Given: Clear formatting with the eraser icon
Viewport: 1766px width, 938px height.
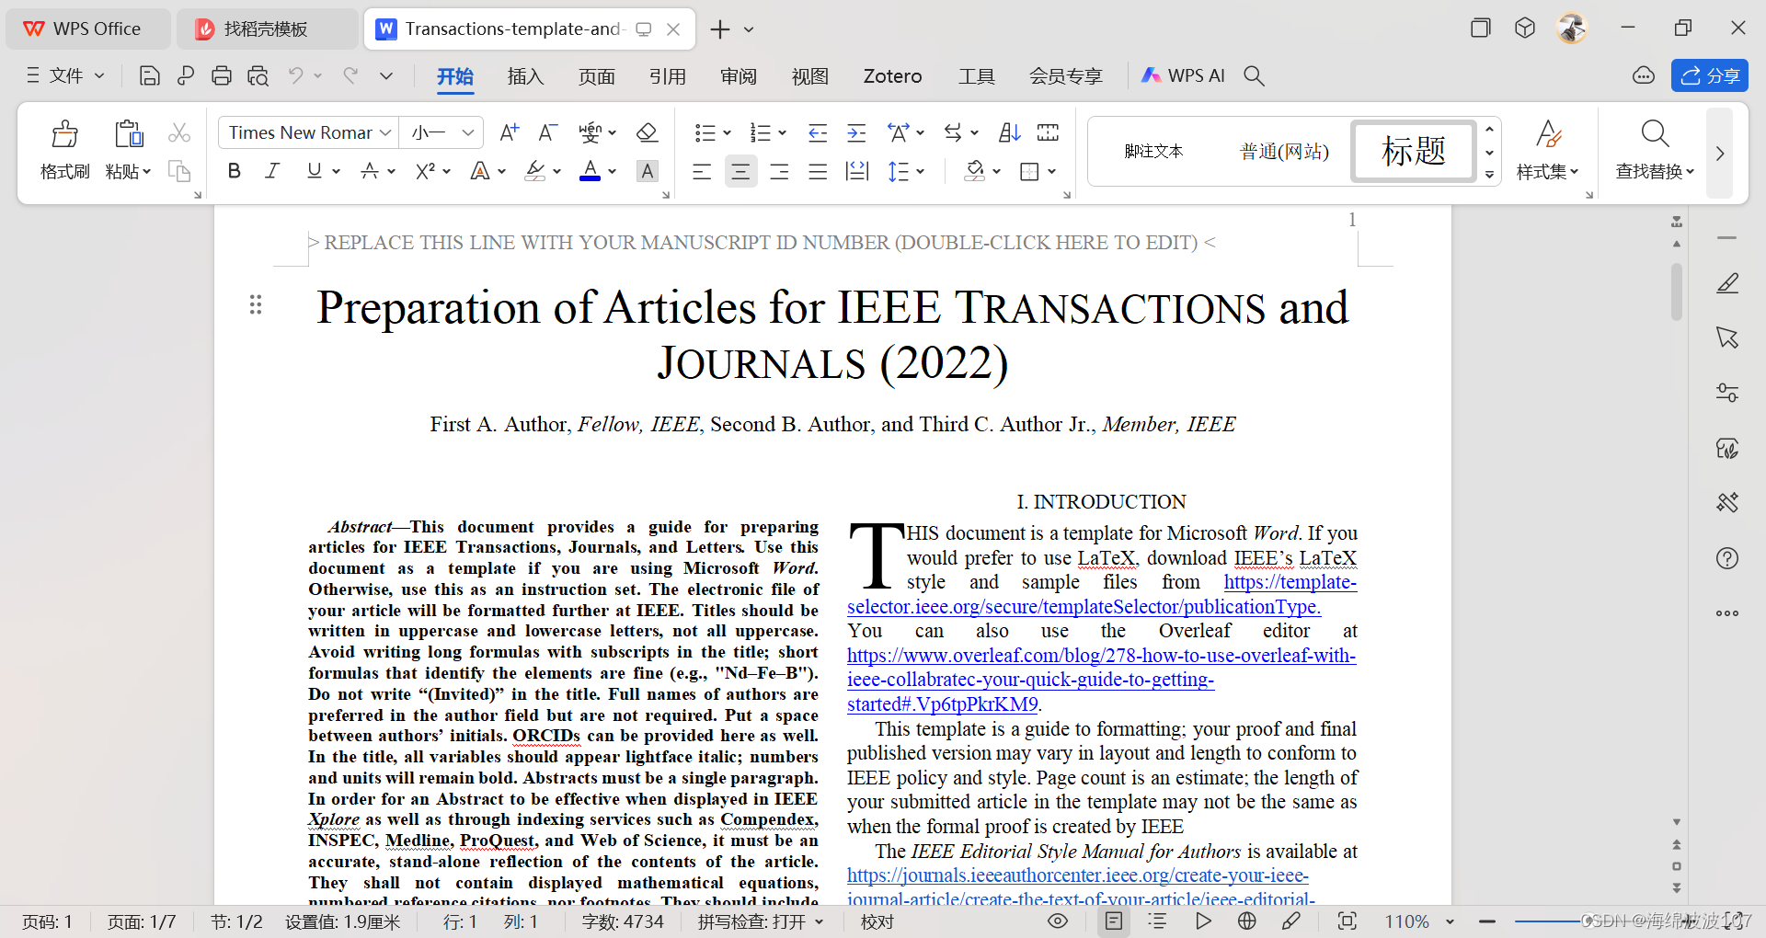Looking at the screenshot, I should click(647, 132).
